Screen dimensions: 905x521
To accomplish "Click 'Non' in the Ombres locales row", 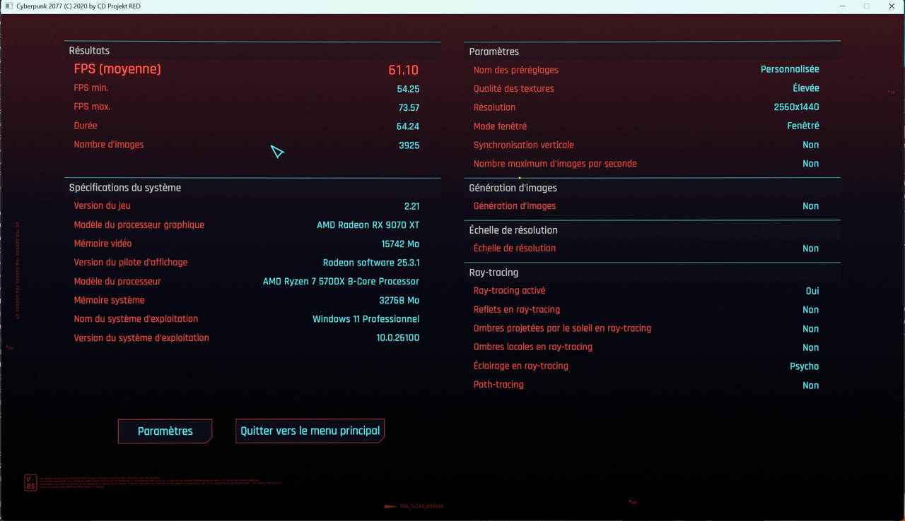I will 811,347.
